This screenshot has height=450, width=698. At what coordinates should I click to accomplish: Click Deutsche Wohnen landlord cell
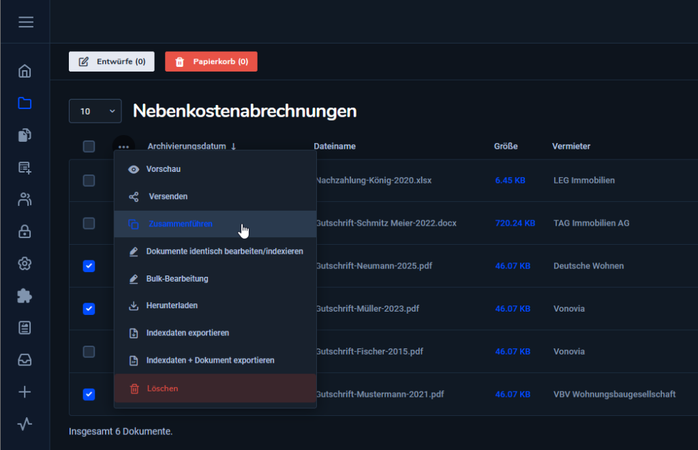click(588, 266)
